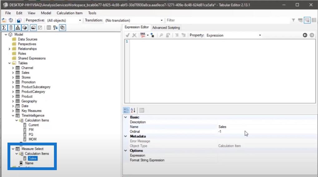Open Find in the expression editor
Screen dimensions: 318x177
click(x=161, y=35)
